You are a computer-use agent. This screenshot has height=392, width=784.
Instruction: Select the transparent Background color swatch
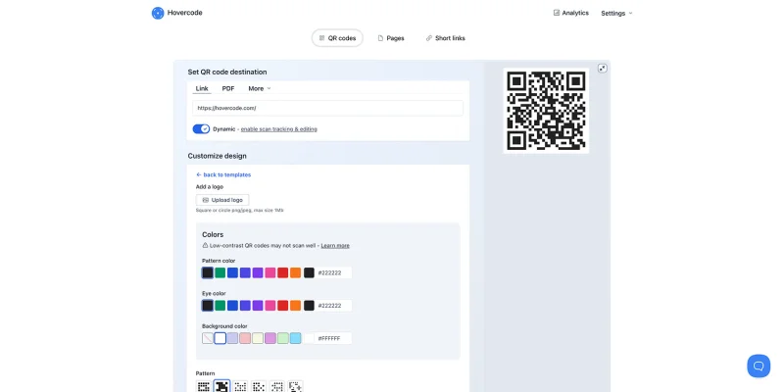(x=208, y=338)
